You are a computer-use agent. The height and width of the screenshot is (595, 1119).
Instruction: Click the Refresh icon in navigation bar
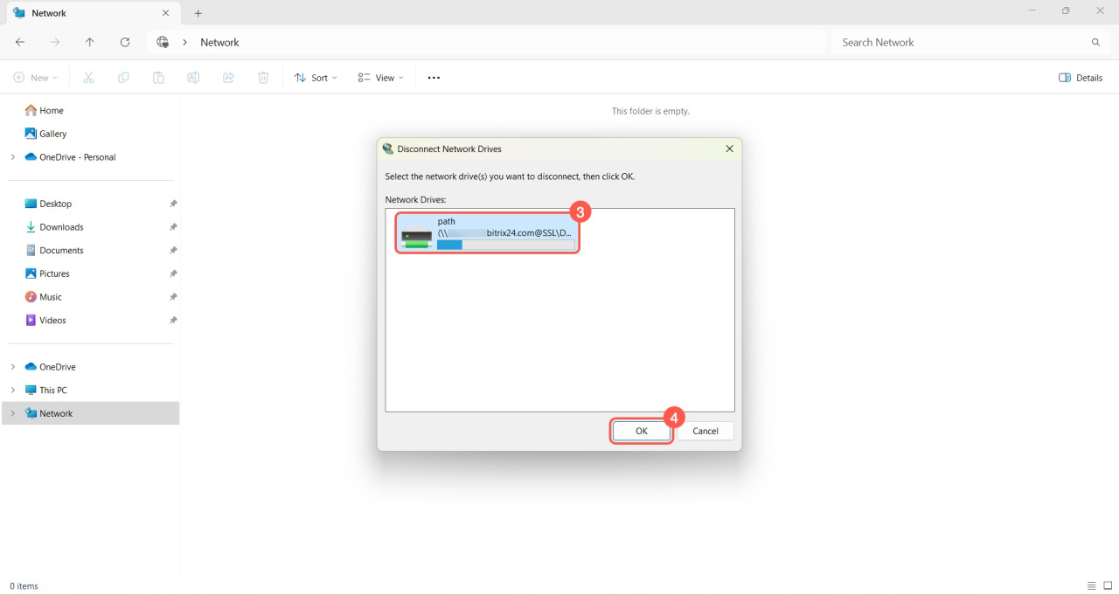click(125, 42)
